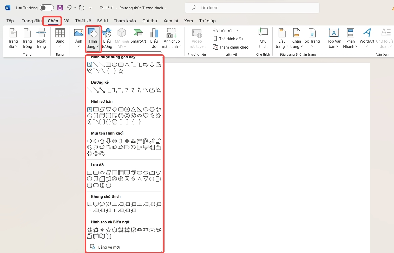Choose the oval speech bubble callout

(x=102, y=204)
